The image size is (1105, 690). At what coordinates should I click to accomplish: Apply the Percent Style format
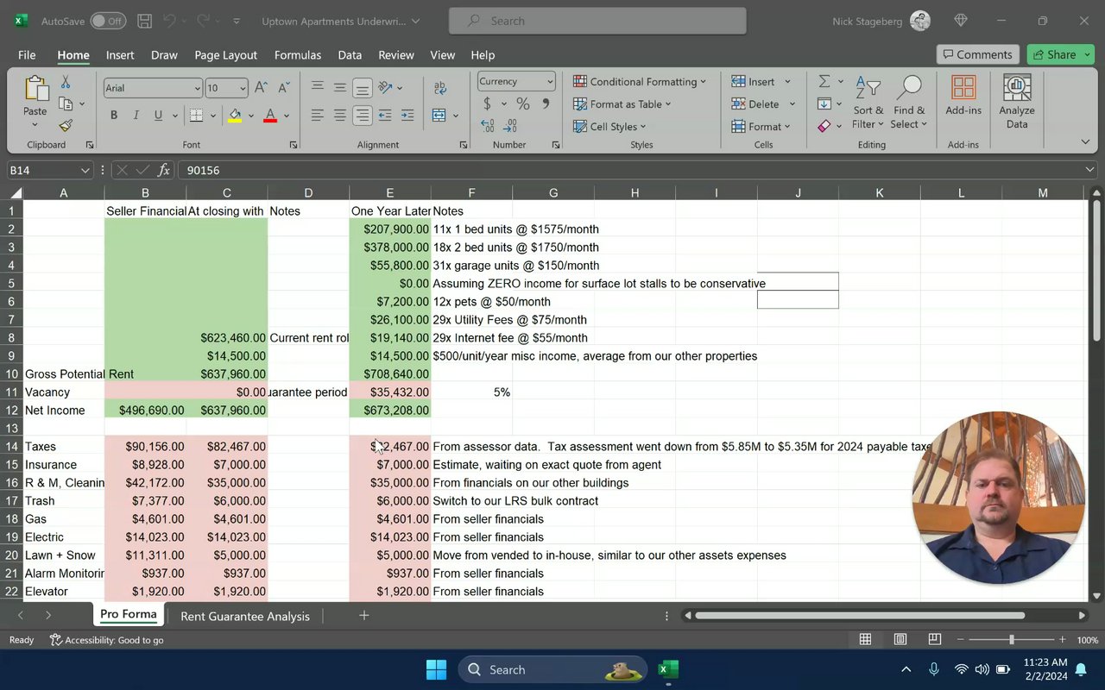522,103
